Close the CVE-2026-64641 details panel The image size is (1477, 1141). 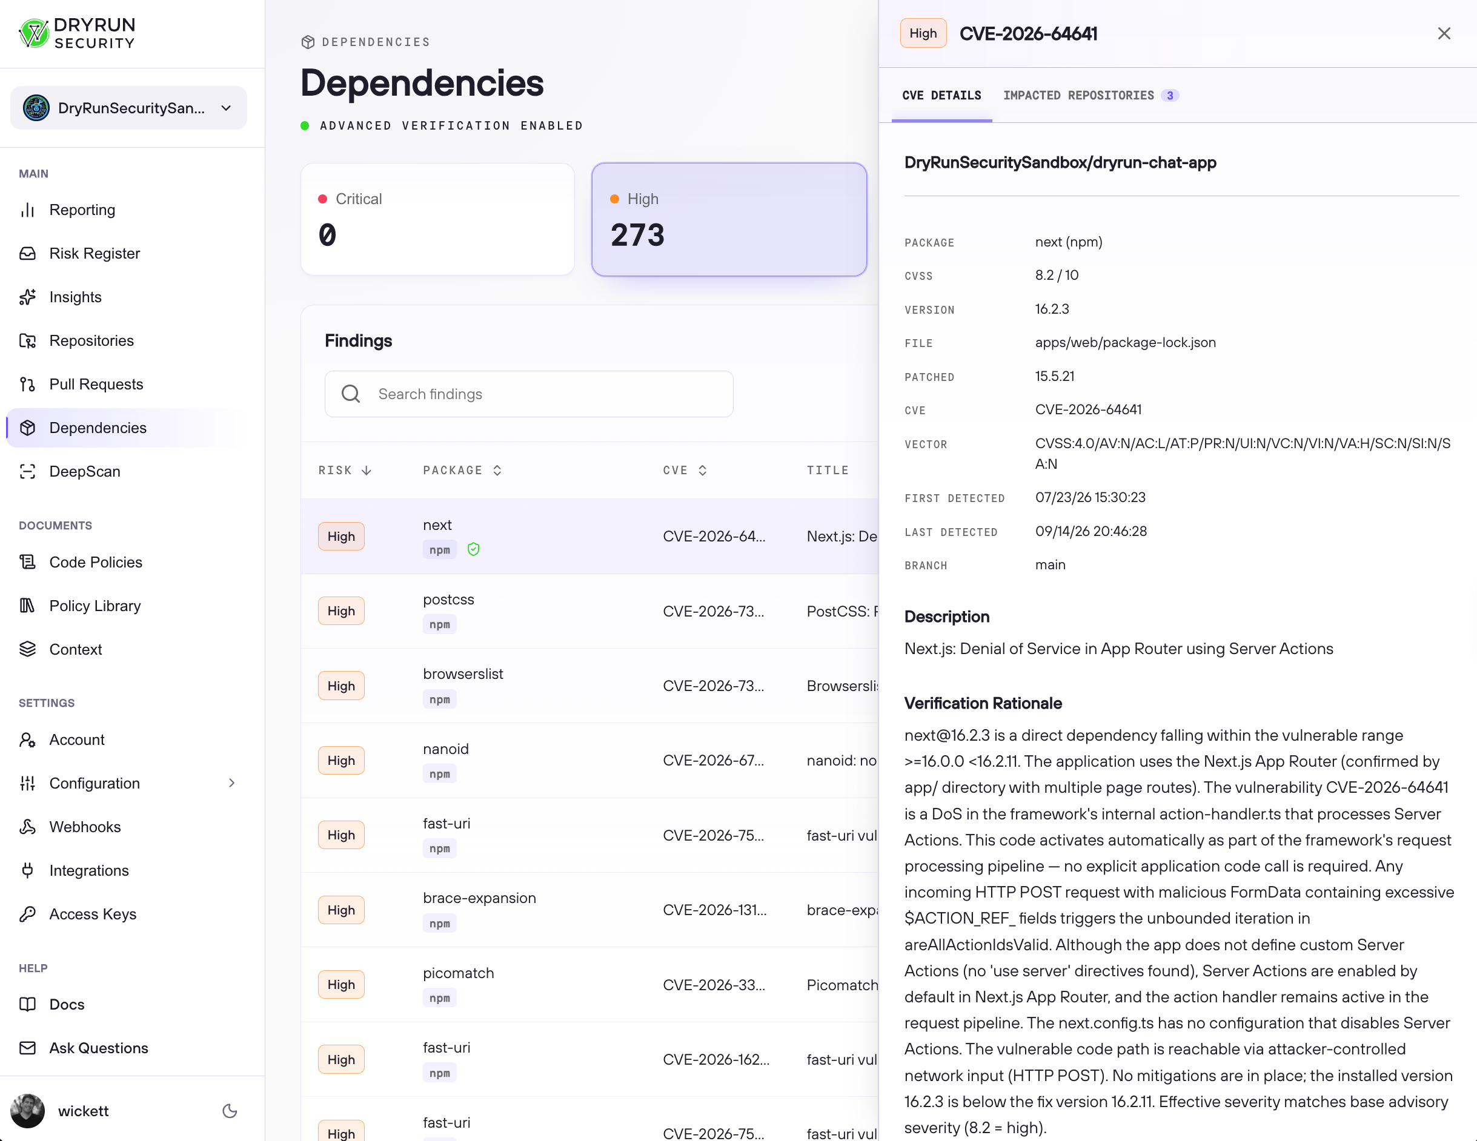click(1444, 33)
